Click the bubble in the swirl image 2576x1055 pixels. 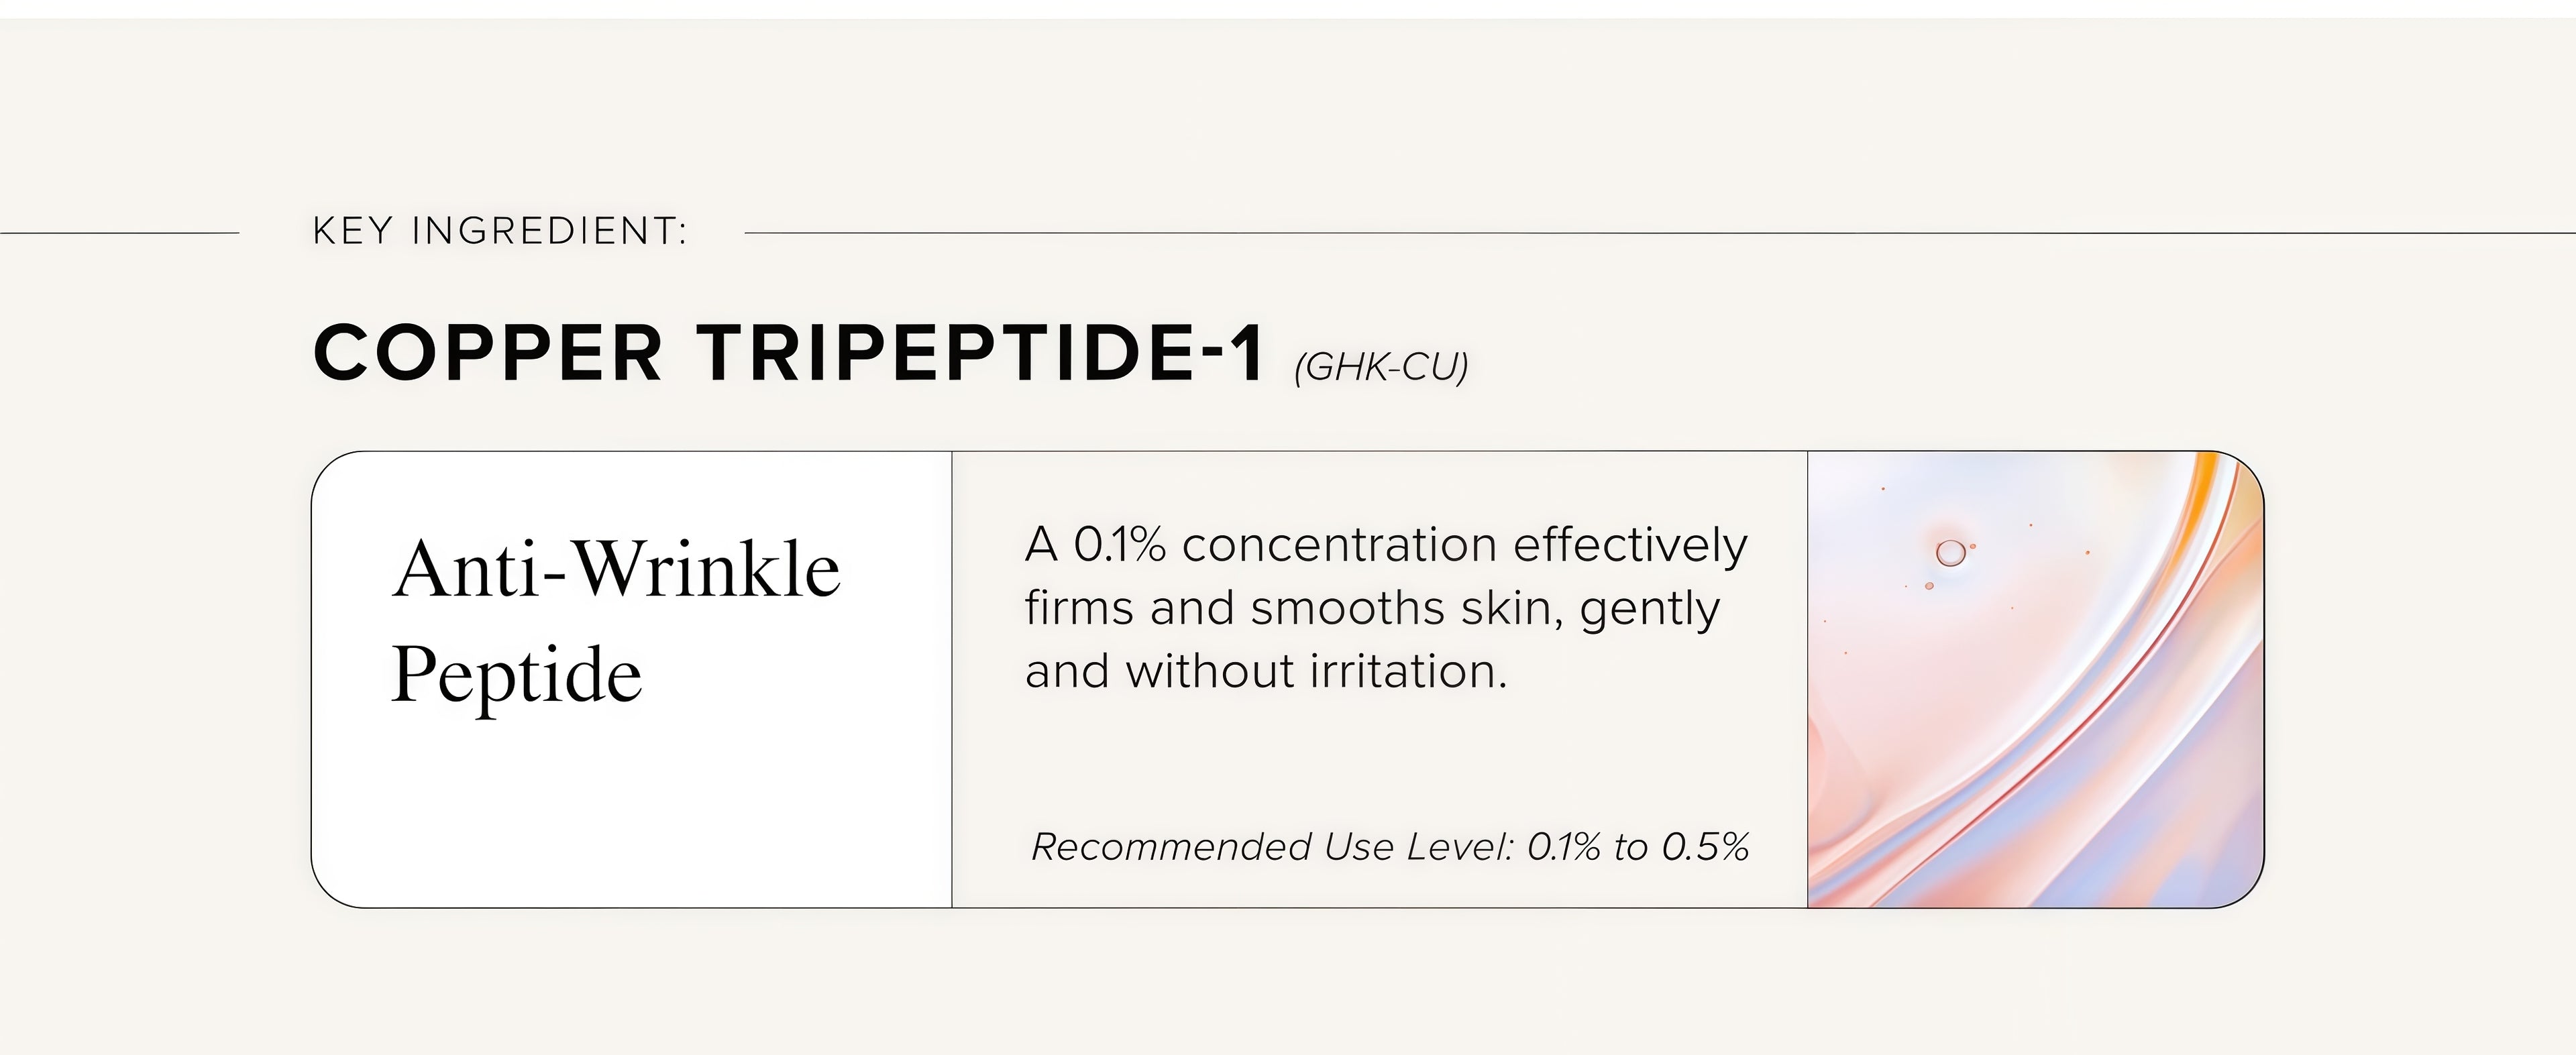tap(1950, 553)
